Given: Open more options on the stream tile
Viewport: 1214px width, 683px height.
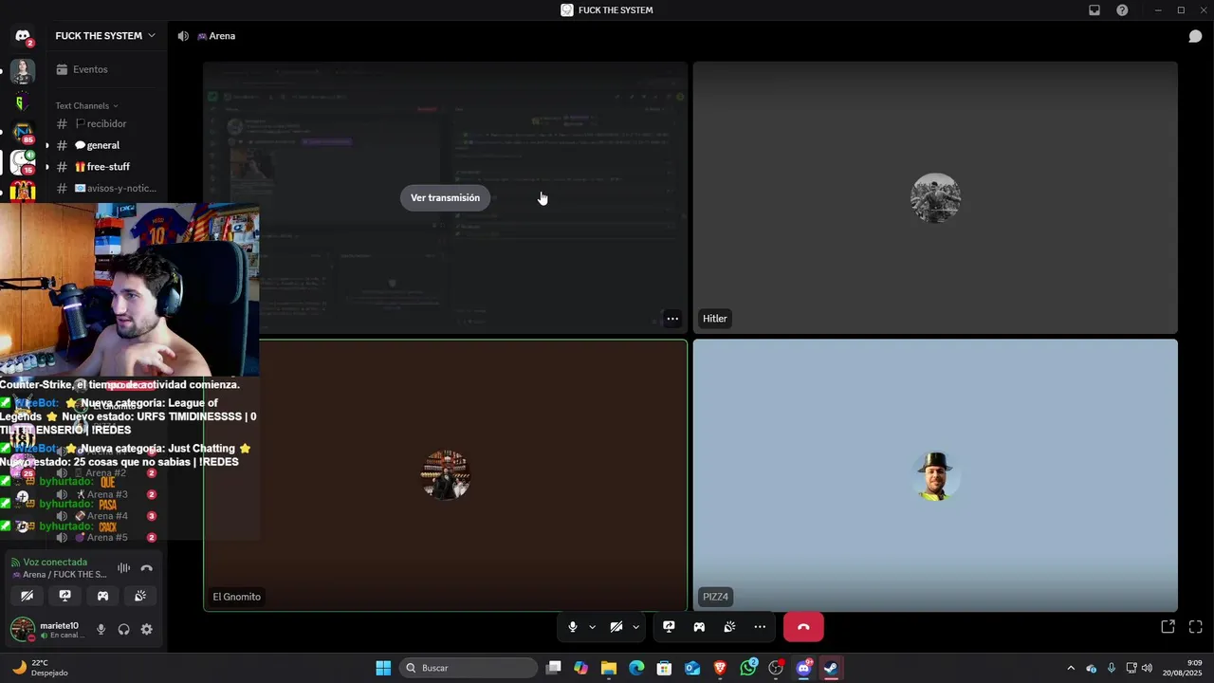Looking at the screenshot, I should (x=671, y=319).
